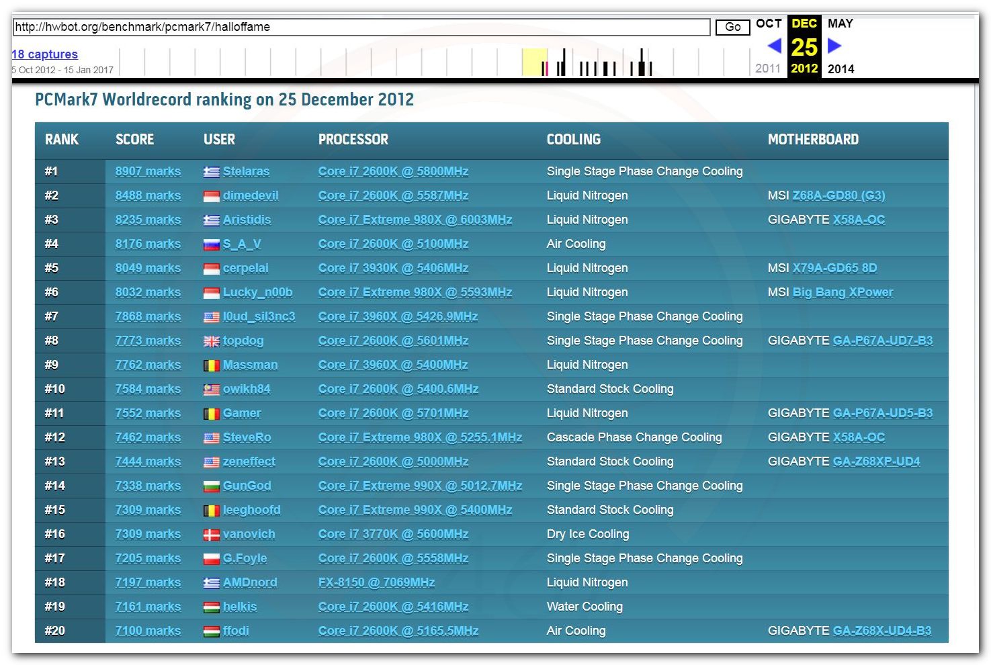Click the Hungarian flag beside helkis

point(211,607)
